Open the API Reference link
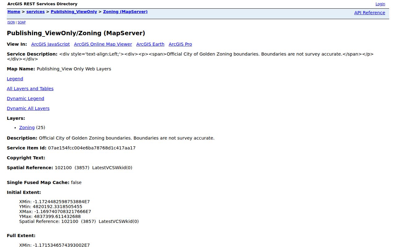Screen dimensions: 396x247 (x=370, y=13)
